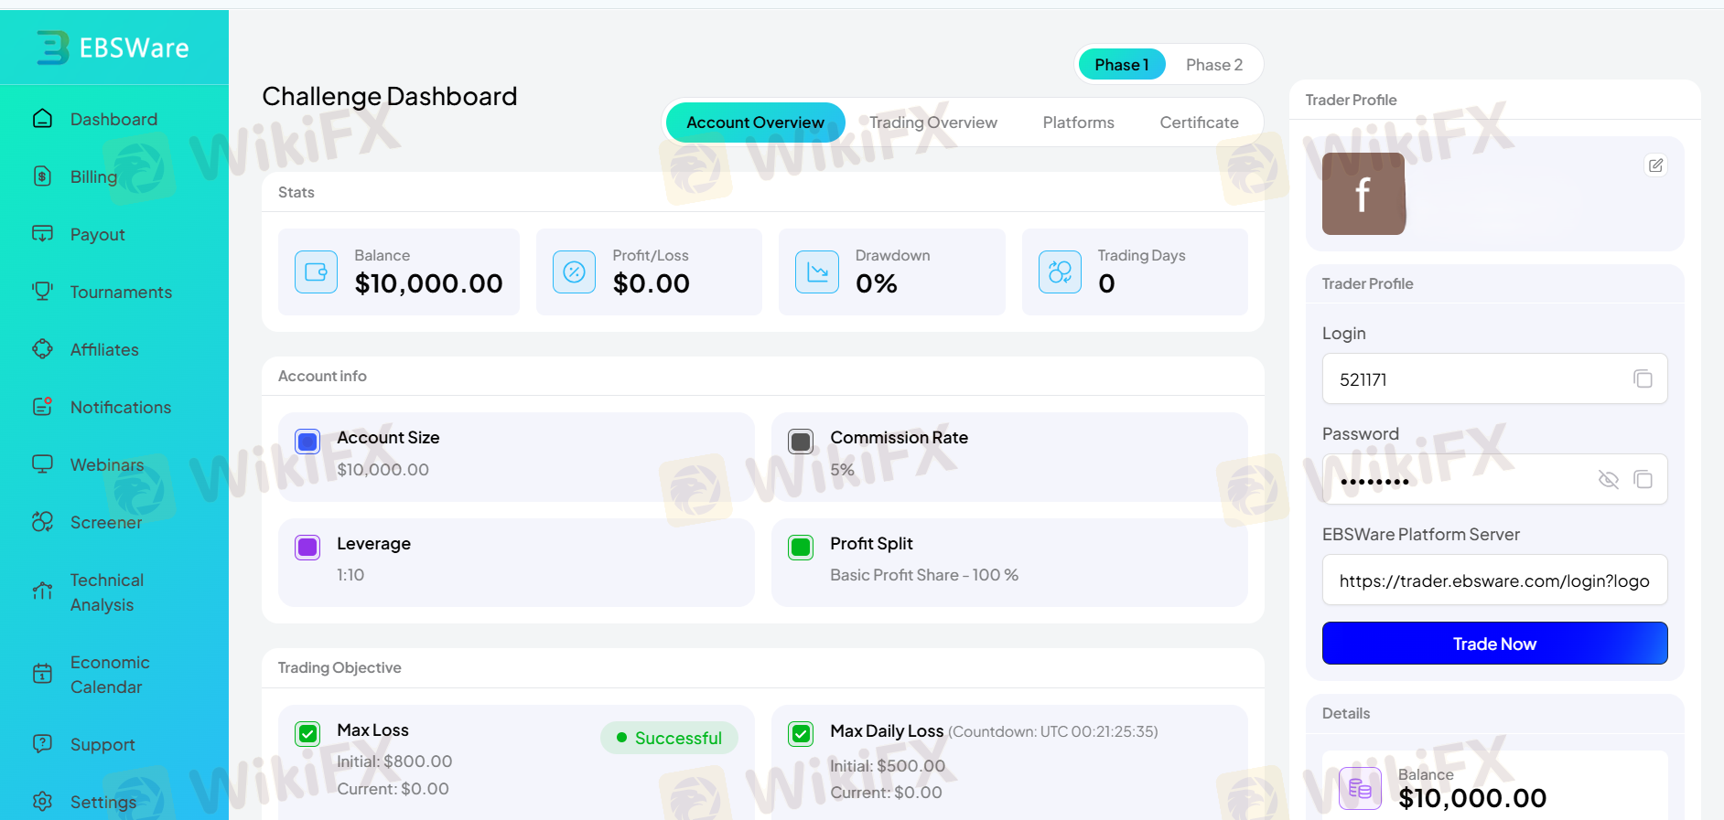The image size is (1724, 820).
Task: Click the EBSWare logo icon
Action: (52, 48)
